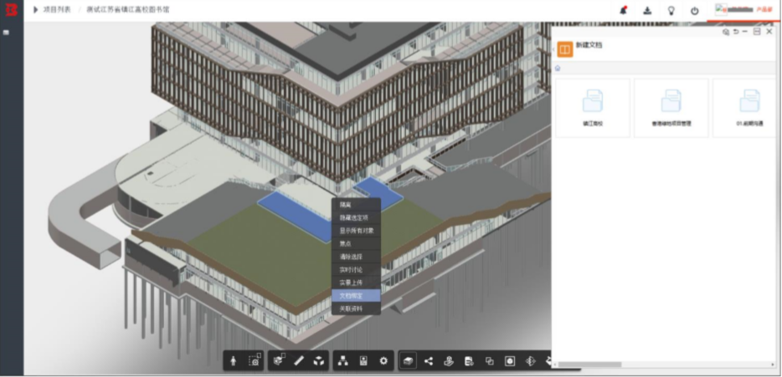Click the search icon in document panel header
Screen dimensions: 782x377
(726, 32)
